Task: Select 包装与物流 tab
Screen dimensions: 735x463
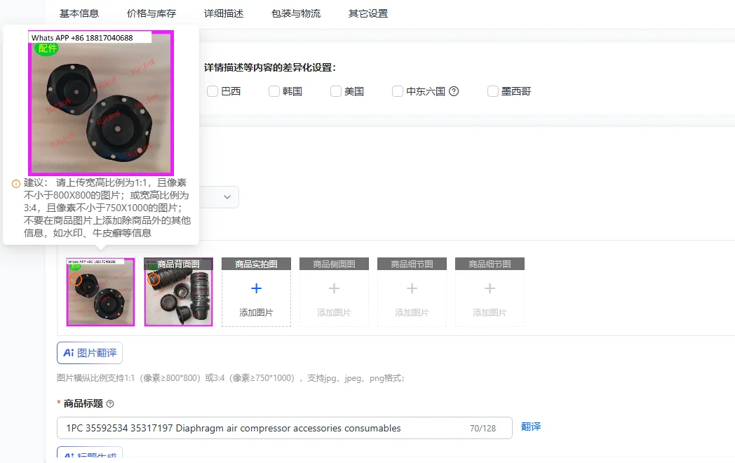Action: tap(296, 13)
